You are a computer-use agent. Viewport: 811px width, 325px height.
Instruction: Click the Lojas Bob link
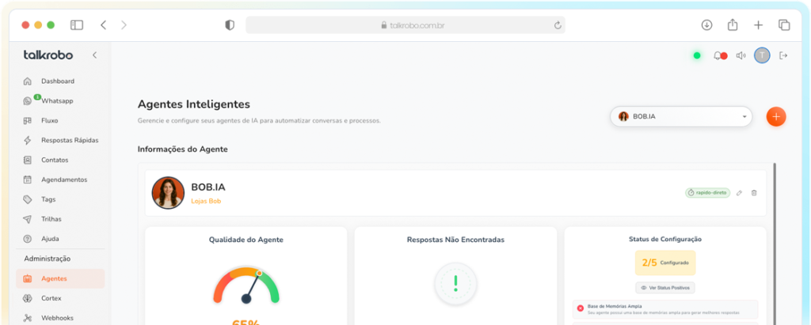(x=206, y=202)
